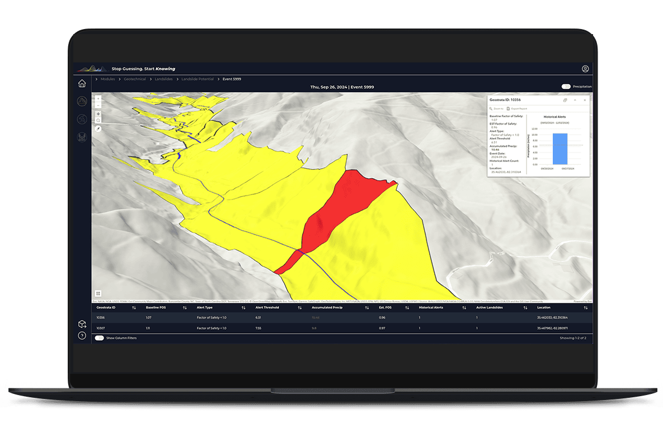Reset map orientation with compass icon
The width and height of the screenshot is (663, 428).
click(98, 129)
